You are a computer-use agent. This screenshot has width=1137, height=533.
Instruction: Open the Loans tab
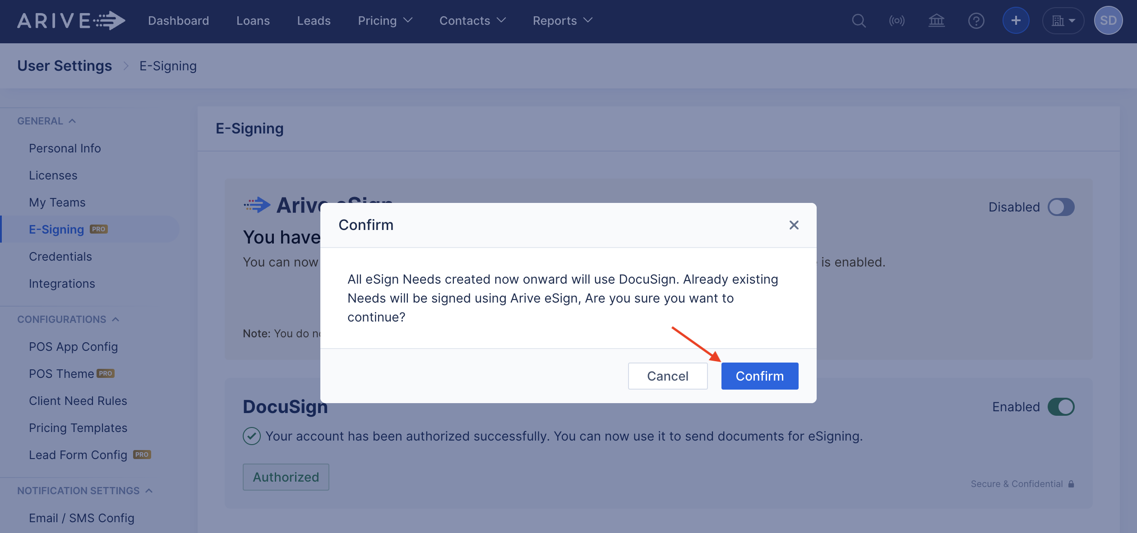click(253, 21)
